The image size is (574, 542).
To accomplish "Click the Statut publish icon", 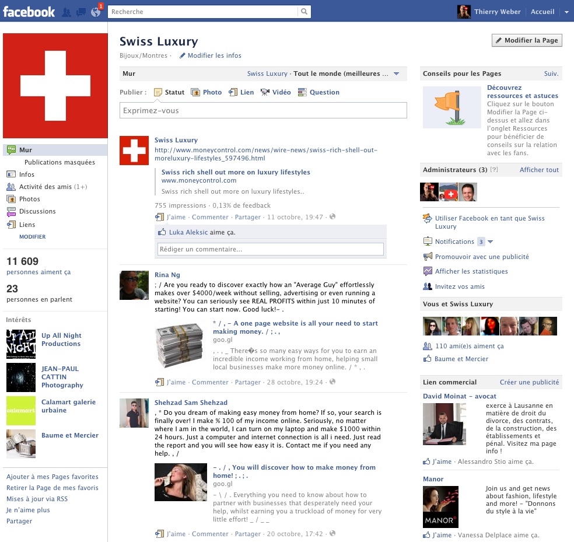I will click(x=157, y=92).
